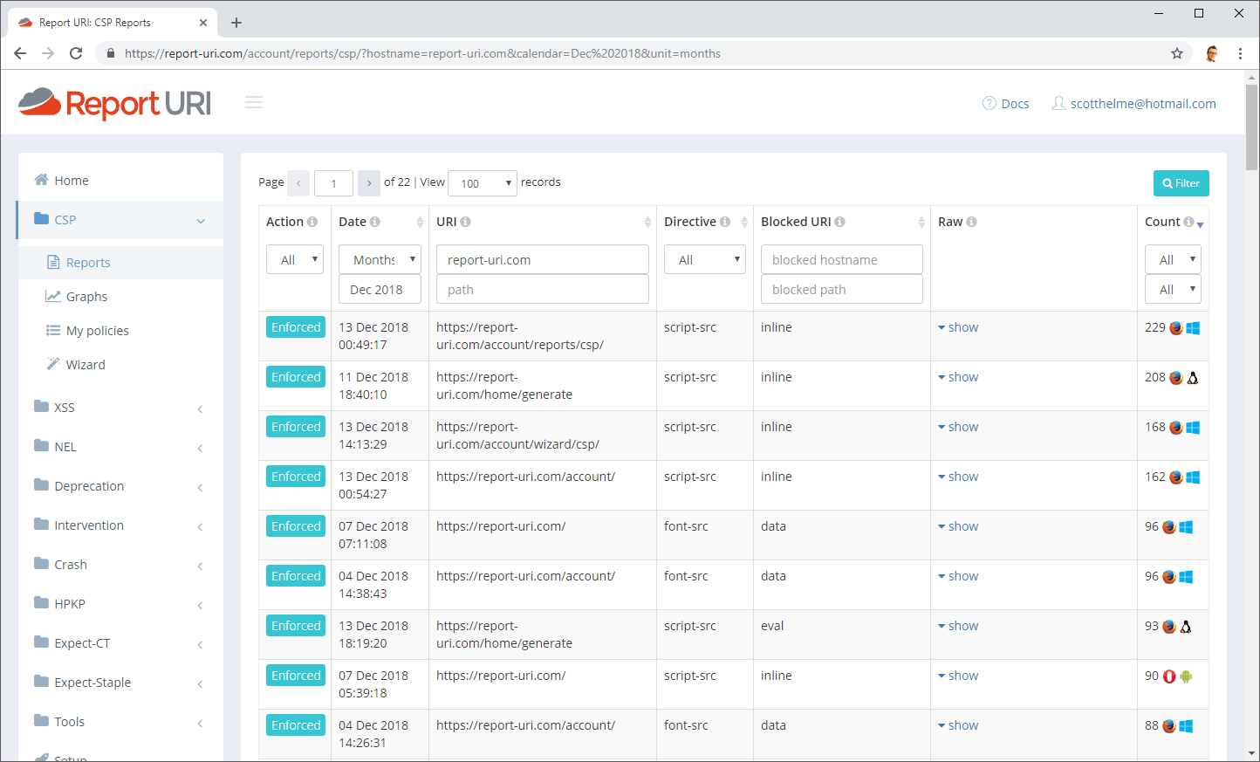Screen dimensions: 1260x762
Task: Click the blocked hostname input field
Action: (841, 259)
